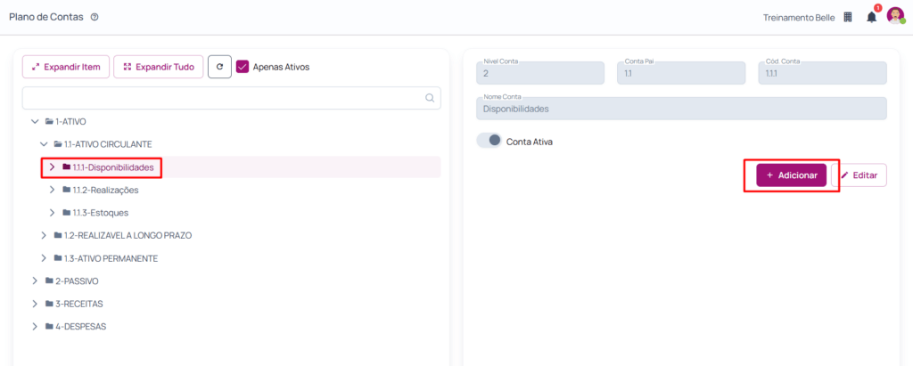Toggle the Conta Ativa switch
The width and height of the screenshot is (913, 366).
pyautogui.click(x=489, y=141)
